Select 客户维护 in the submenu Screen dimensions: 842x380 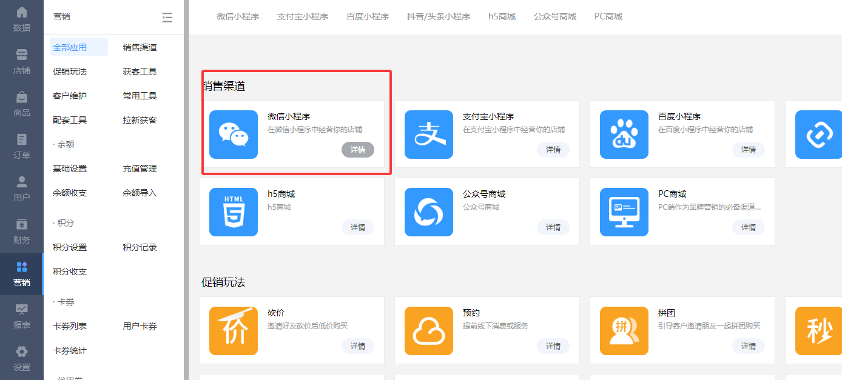pyautogui.click(x=70, y=96)
